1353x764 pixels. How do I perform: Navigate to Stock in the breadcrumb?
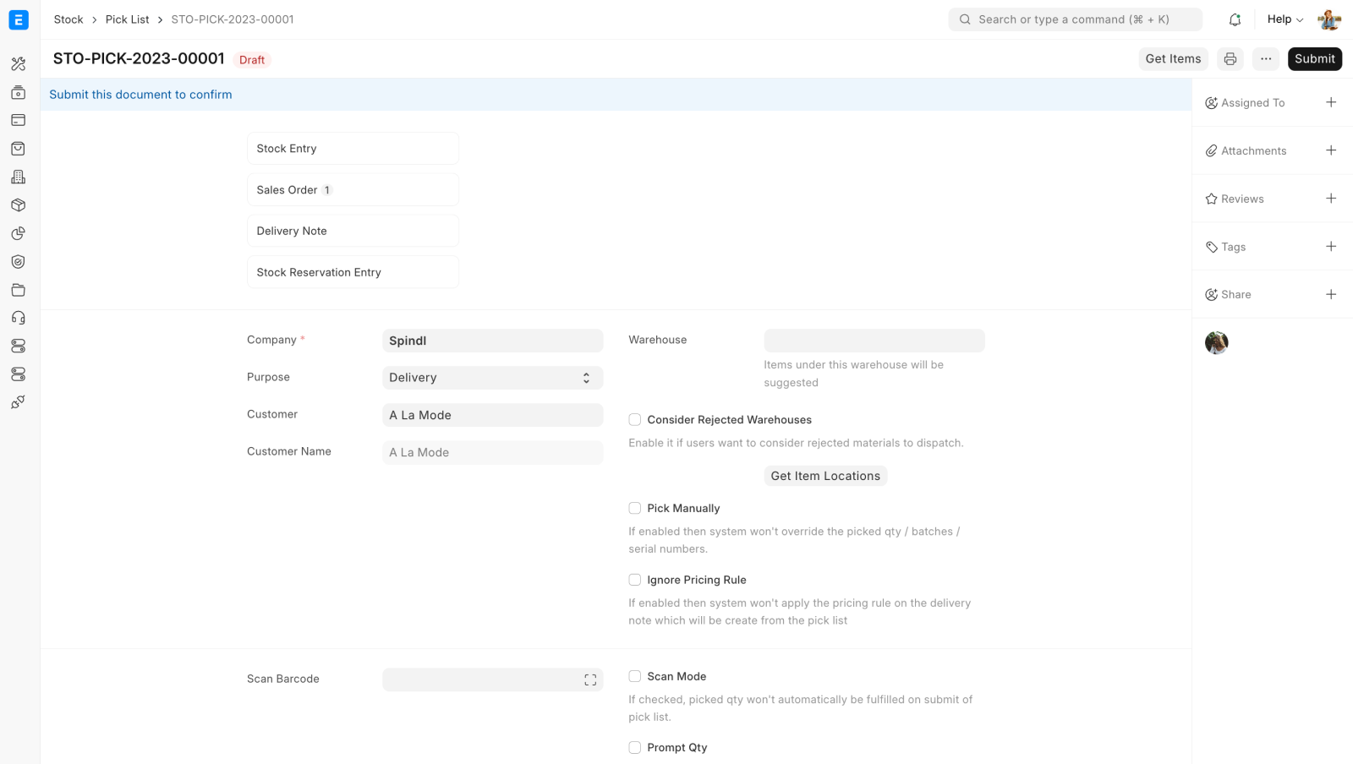coord(68,19)
